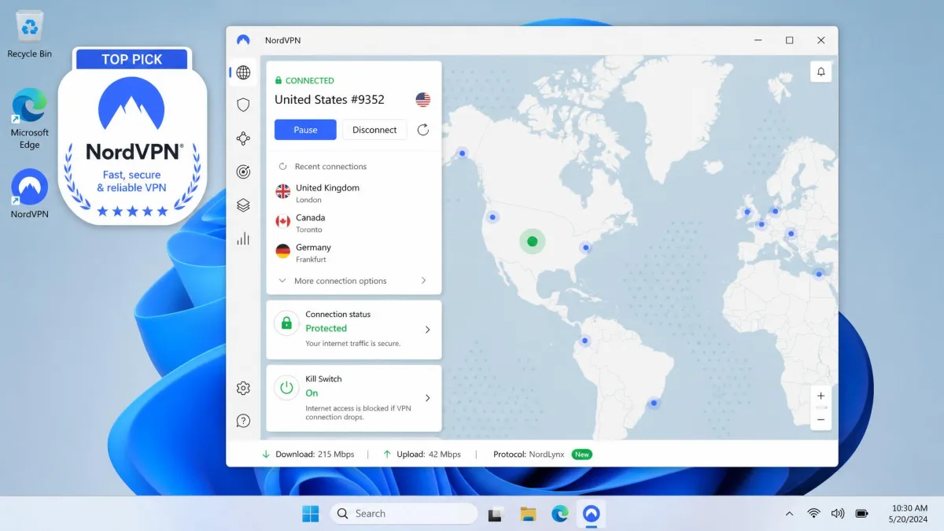
Task: Click the NordVPN logo in title bar
Action: pyautogui.click(x=243, y=40)
